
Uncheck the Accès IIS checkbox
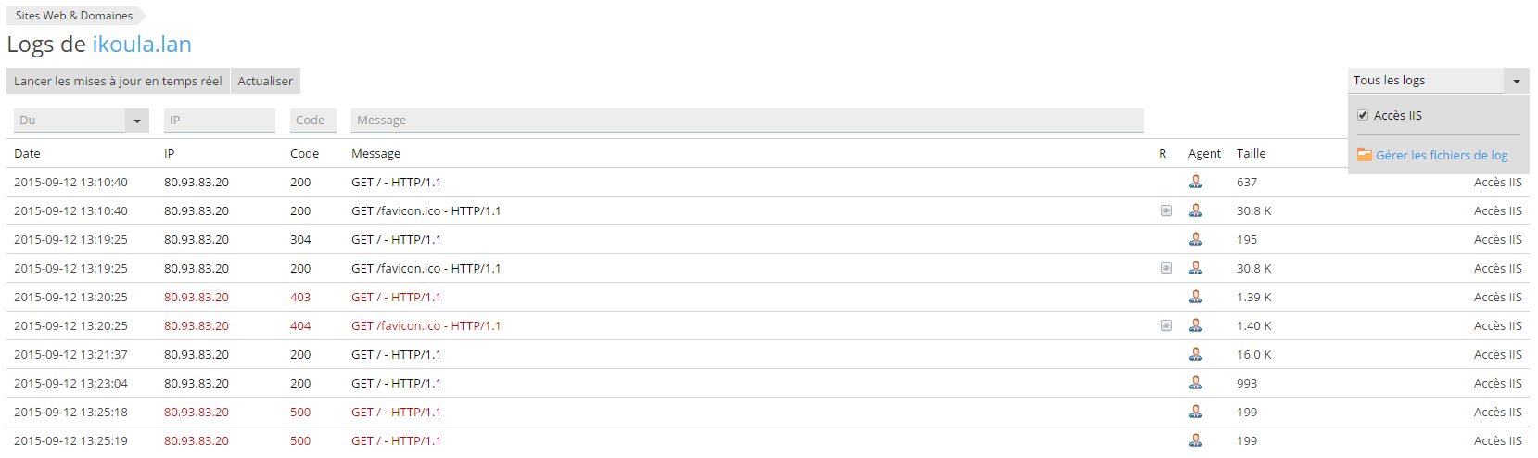pyautogui.click(x=1363, y=116)
